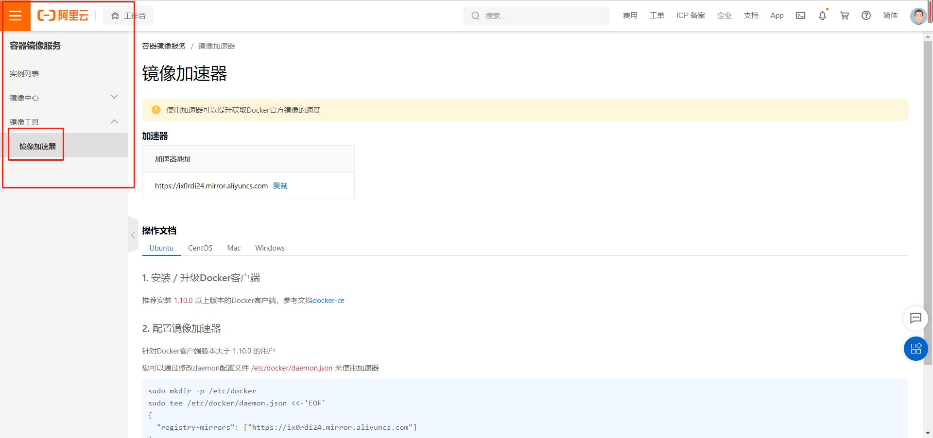Click the 'sudo mkdir -p /etc/docker' code line

click(x=202, y=391)
